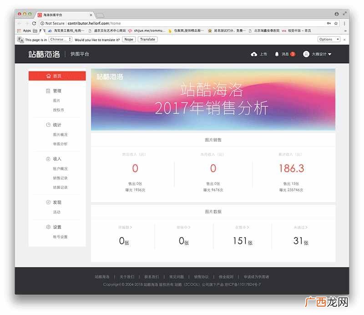Open shijue.me/commu... bookmark
The width and height of the screenshot is (364, 315).
[x=147, y=30]
